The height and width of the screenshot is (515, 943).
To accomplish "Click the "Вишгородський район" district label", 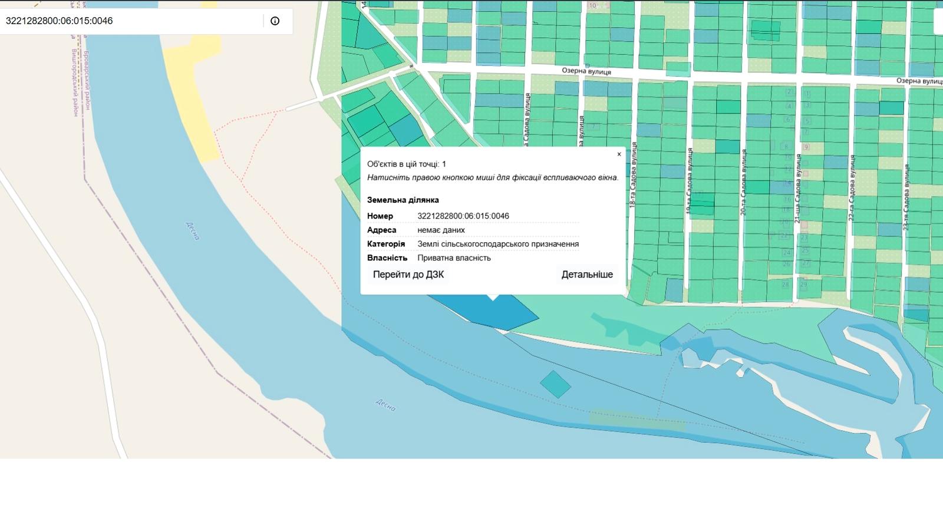I will tap(75, 82).
